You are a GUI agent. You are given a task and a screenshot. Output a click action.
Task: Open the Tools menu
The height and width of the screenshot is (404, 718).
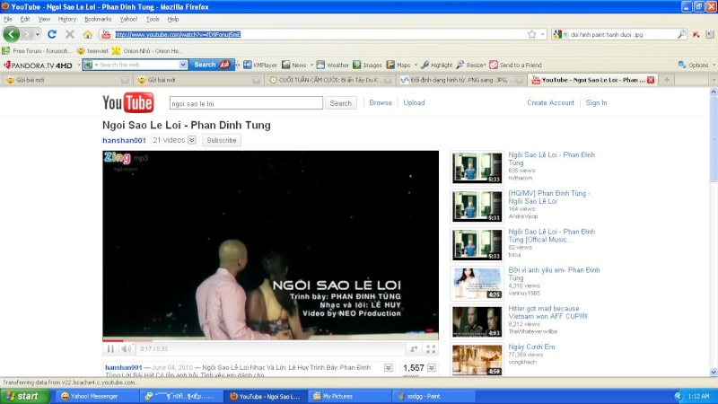[153, 19]
